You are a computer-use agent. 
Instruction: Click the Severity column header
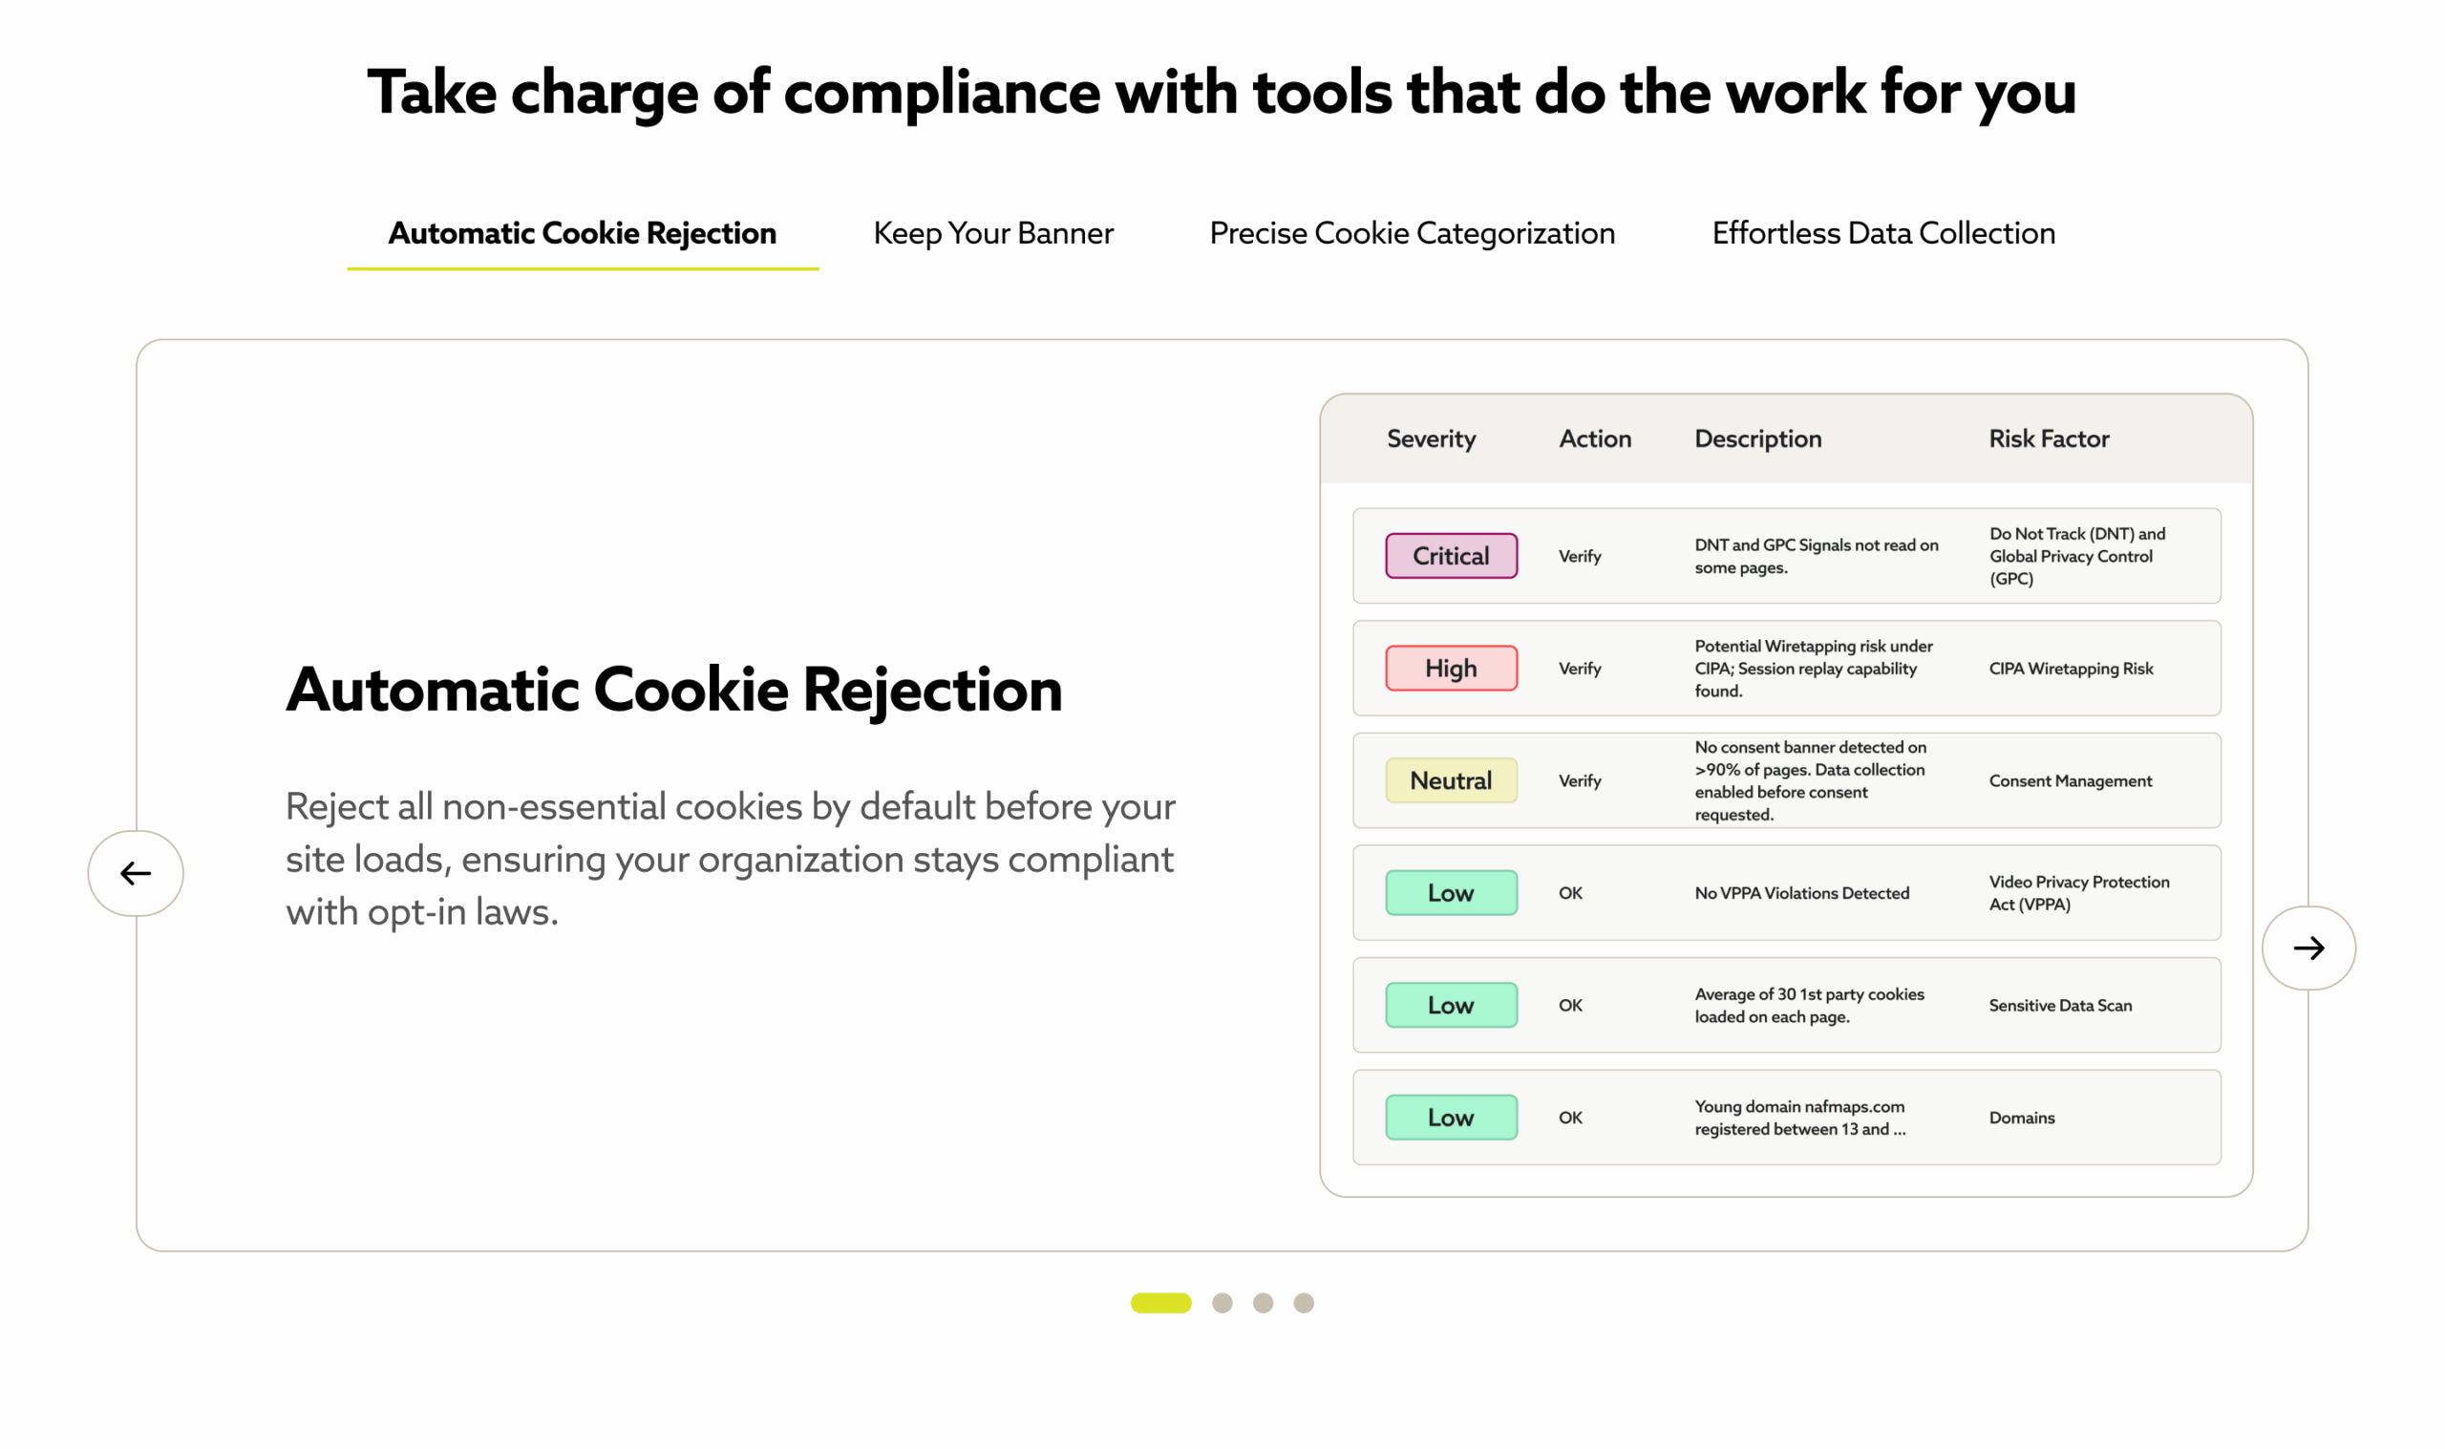tap(1431, 438)
